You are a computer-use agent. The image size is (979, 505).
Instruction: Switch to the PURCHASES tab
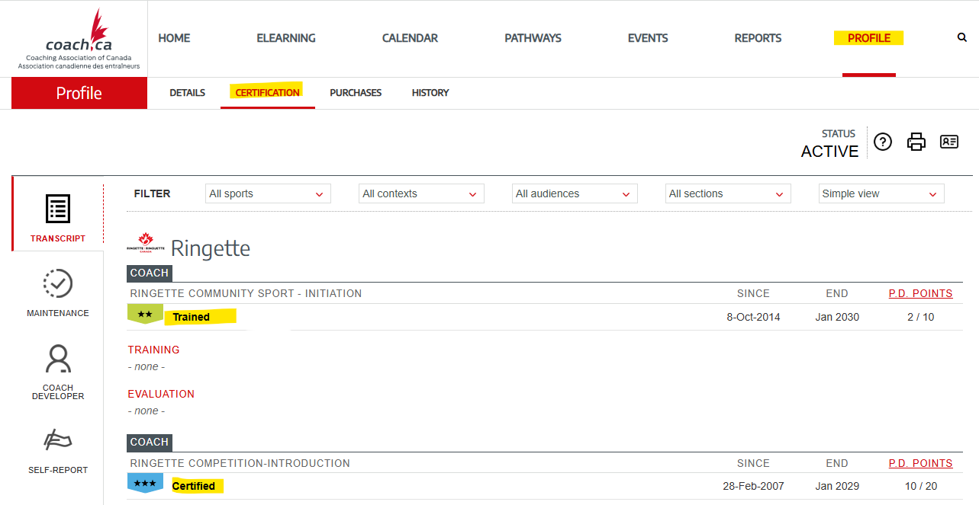[x=356, y=93]
